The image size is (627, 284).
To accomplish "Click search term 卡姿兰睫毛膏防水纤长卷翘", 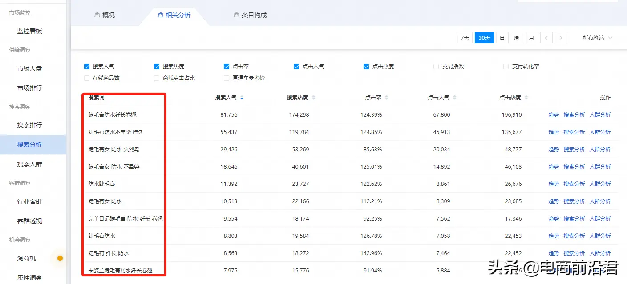I will [120, 271].
